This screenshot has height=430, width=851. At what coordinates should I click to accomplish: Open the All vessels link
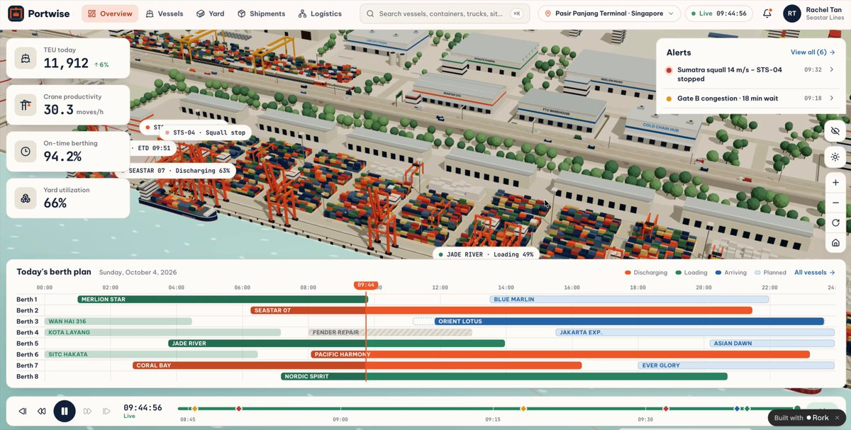(x=815, y=272)
